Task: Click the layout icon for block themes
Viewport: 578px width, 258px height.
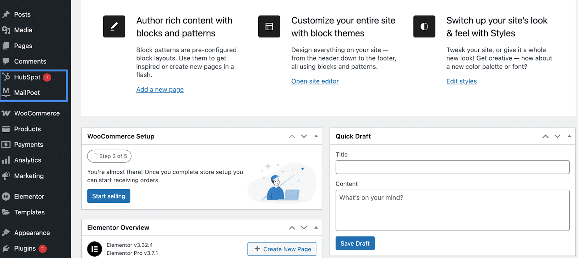Action: 269,26
